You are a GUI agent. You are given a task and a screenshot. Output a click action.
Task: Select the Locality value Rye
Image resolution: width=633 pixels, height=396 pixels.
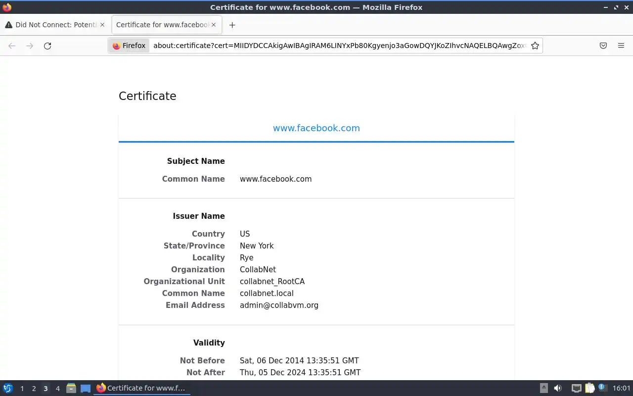click(246, 258)
